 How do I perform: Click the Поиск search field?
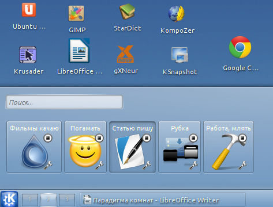(x=64, y=102)
